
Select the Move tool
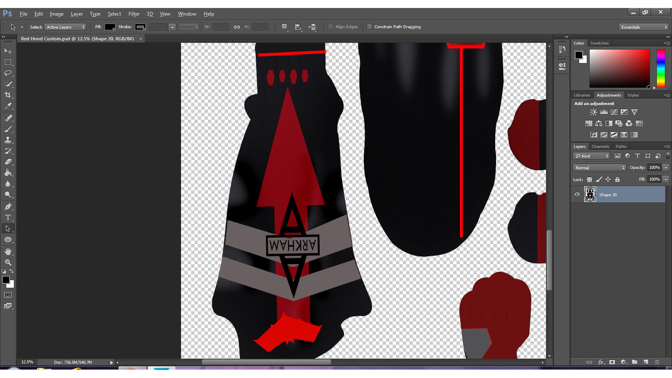[x=8, y=51]
